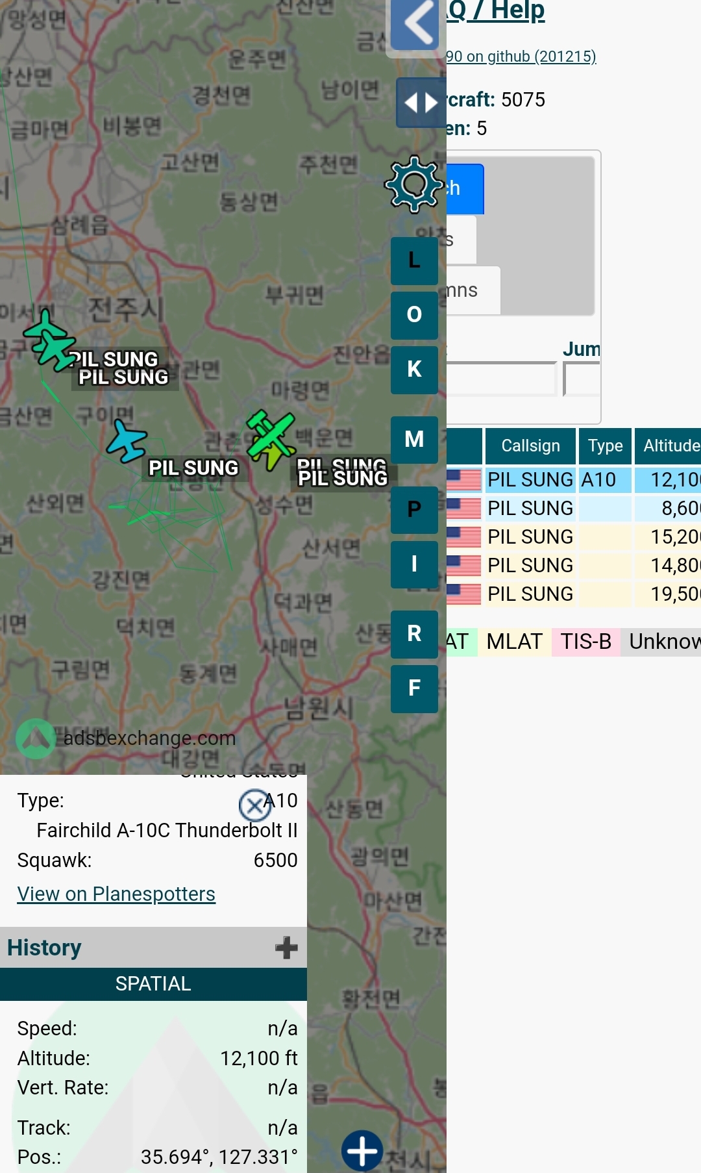Click 전주시 city label on map
Image resolution: width=701 pixels, height=1173 pixels.
[125, 309]
